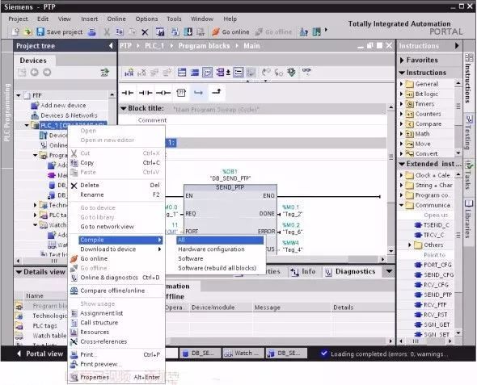The height and width of the screenshot is (385, 477).
Task: Click the Delete X icon in toolbar
Action: tap(145, 31)
